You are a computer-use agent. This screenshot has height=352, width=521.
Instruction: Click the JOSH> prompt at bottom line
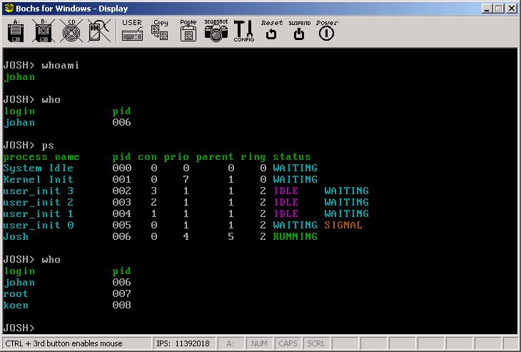(19, 328)
